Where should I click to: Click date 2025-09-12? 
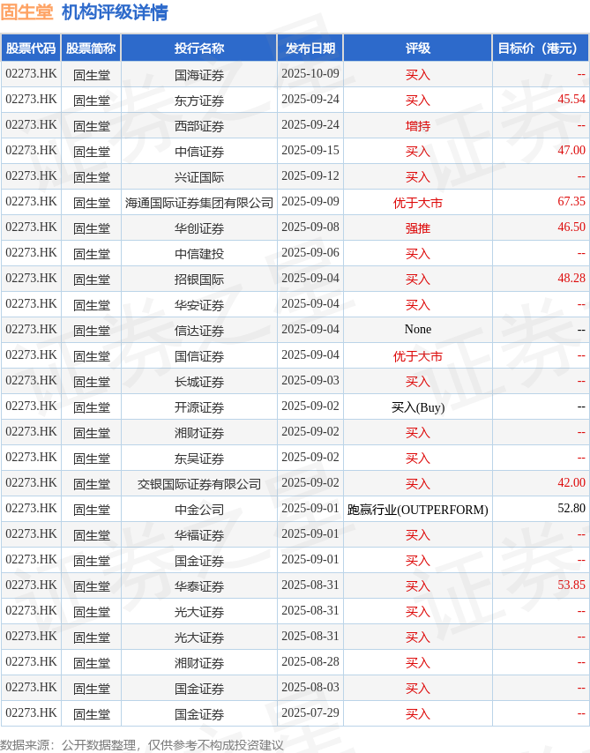pyautogui.click(x=310, y=175)
